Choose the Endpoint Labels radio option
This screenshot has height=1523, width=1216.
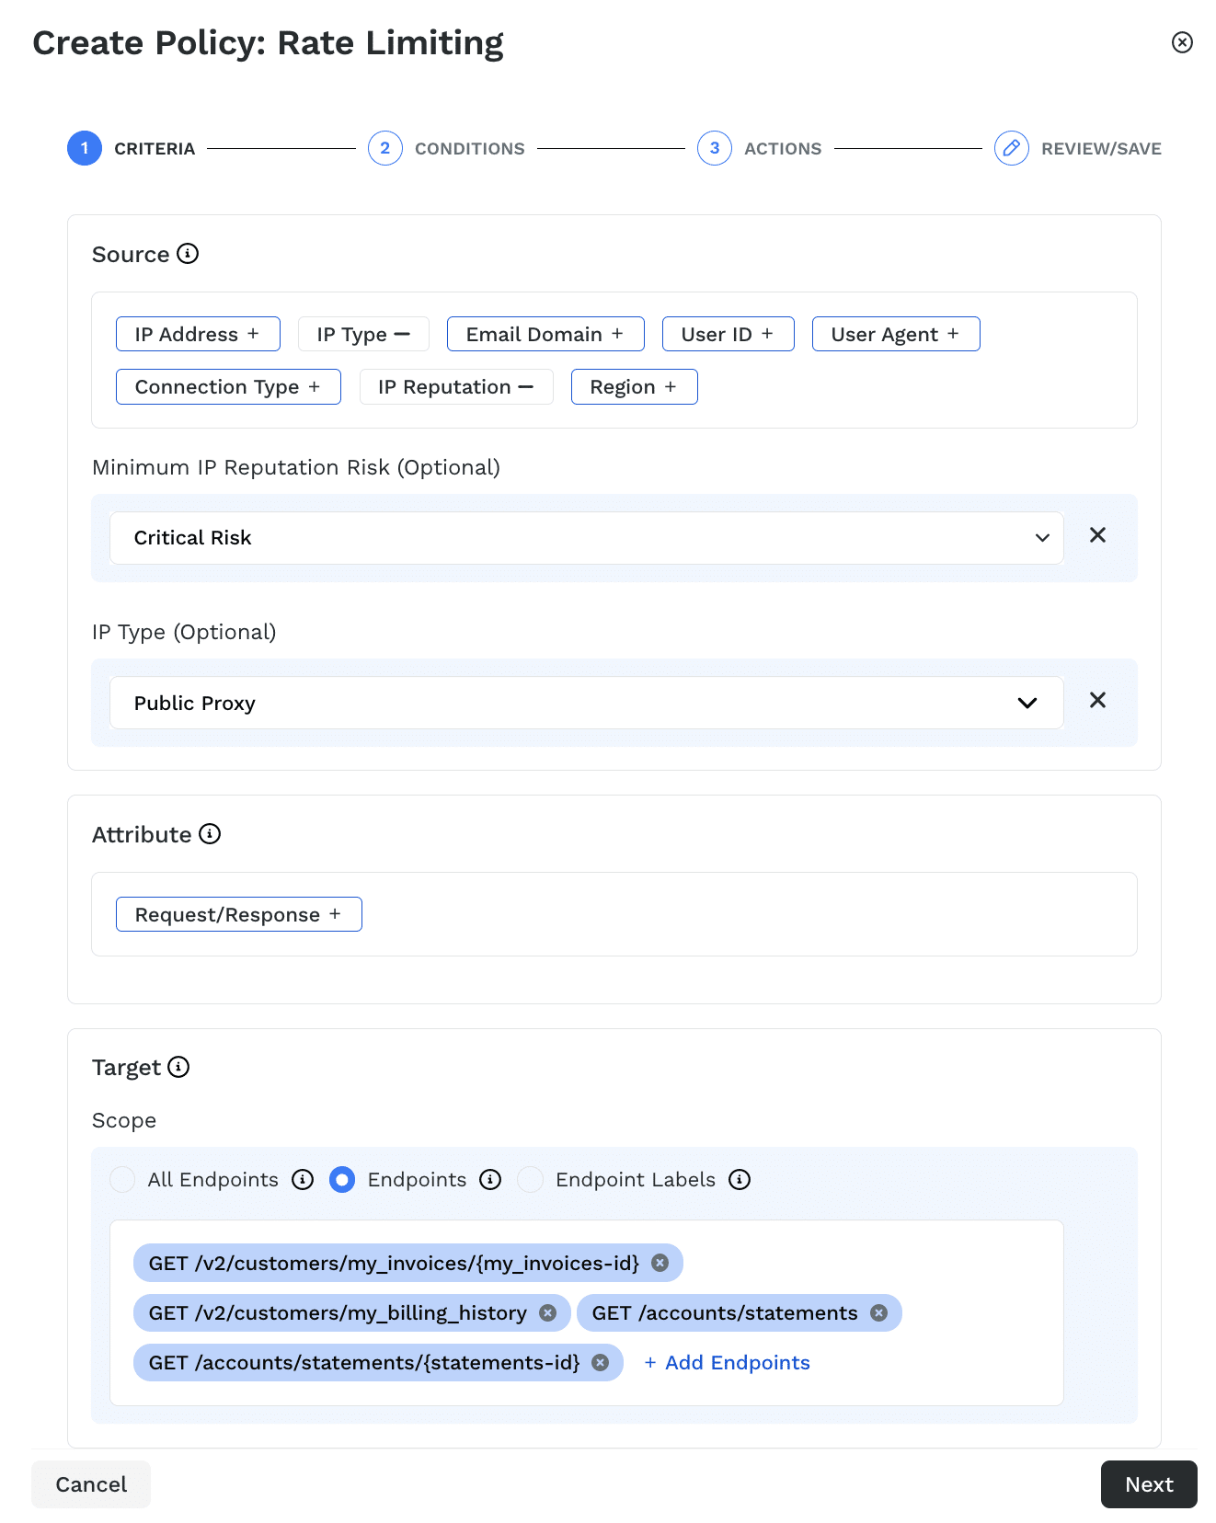tap(530, 1180)
